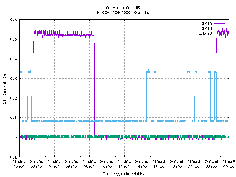236x177 pixels.
Task: Click the purple LCL41A legend line sample
Action: [x=219, y=24]
